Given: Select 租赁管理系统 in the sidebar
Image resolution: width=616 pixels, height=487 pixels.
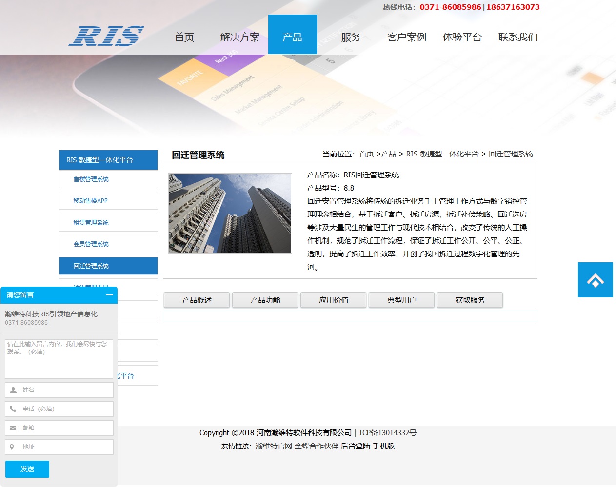Looking at the screenshot, I should coord(108,222).
